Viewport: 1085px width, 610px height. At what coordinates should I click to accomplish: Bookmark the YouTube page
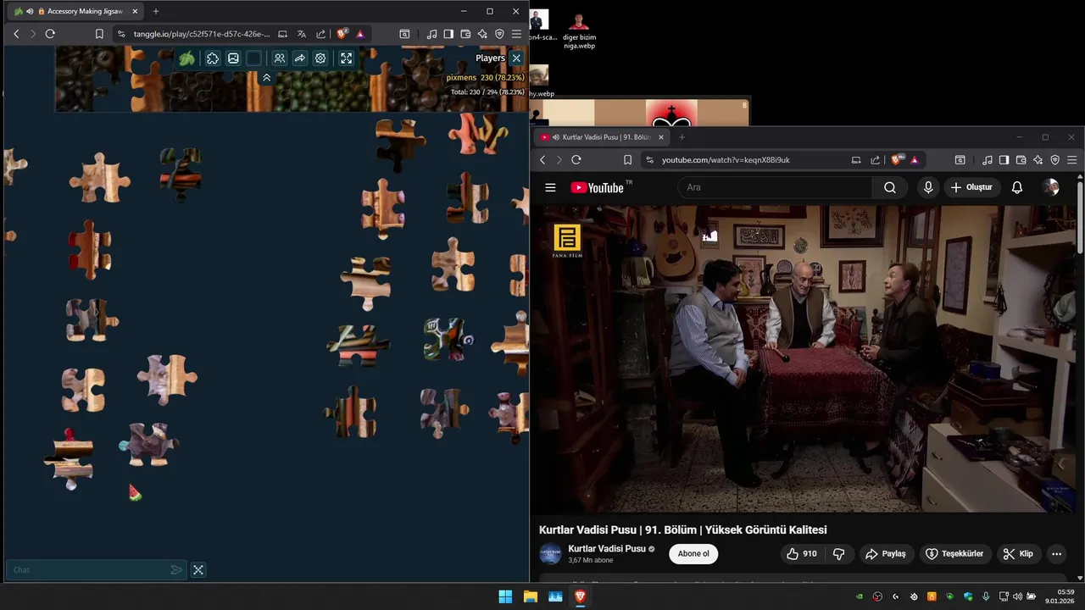coord(627,160)
